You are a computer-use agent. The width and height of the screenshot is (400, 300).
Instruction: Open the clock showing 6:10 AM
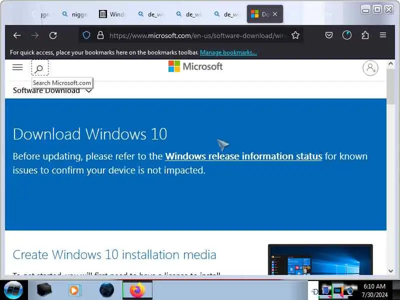pyautogui.click(x=374, y=290)
